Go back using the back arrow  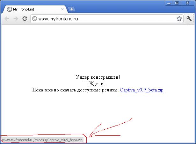7,19
